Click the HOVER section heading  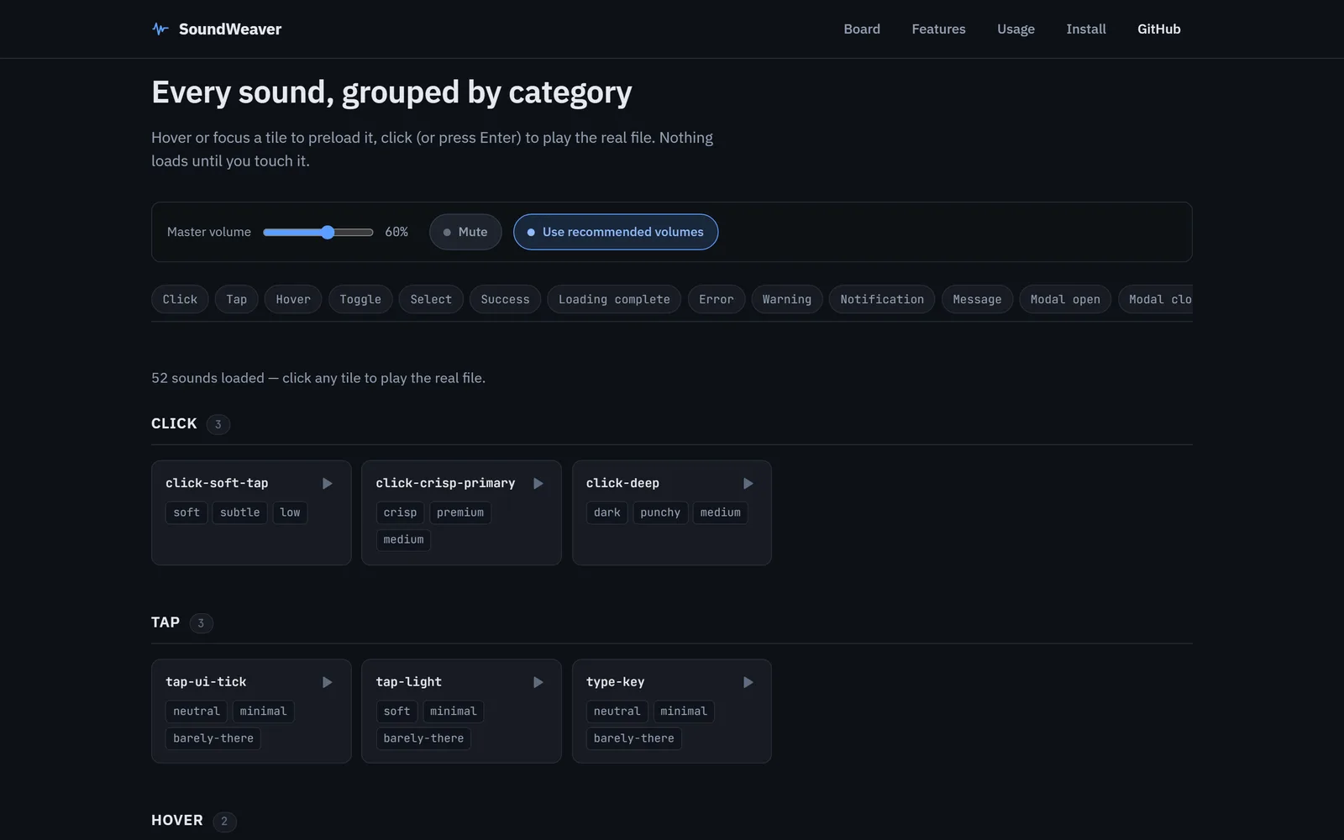pos(177,821)
